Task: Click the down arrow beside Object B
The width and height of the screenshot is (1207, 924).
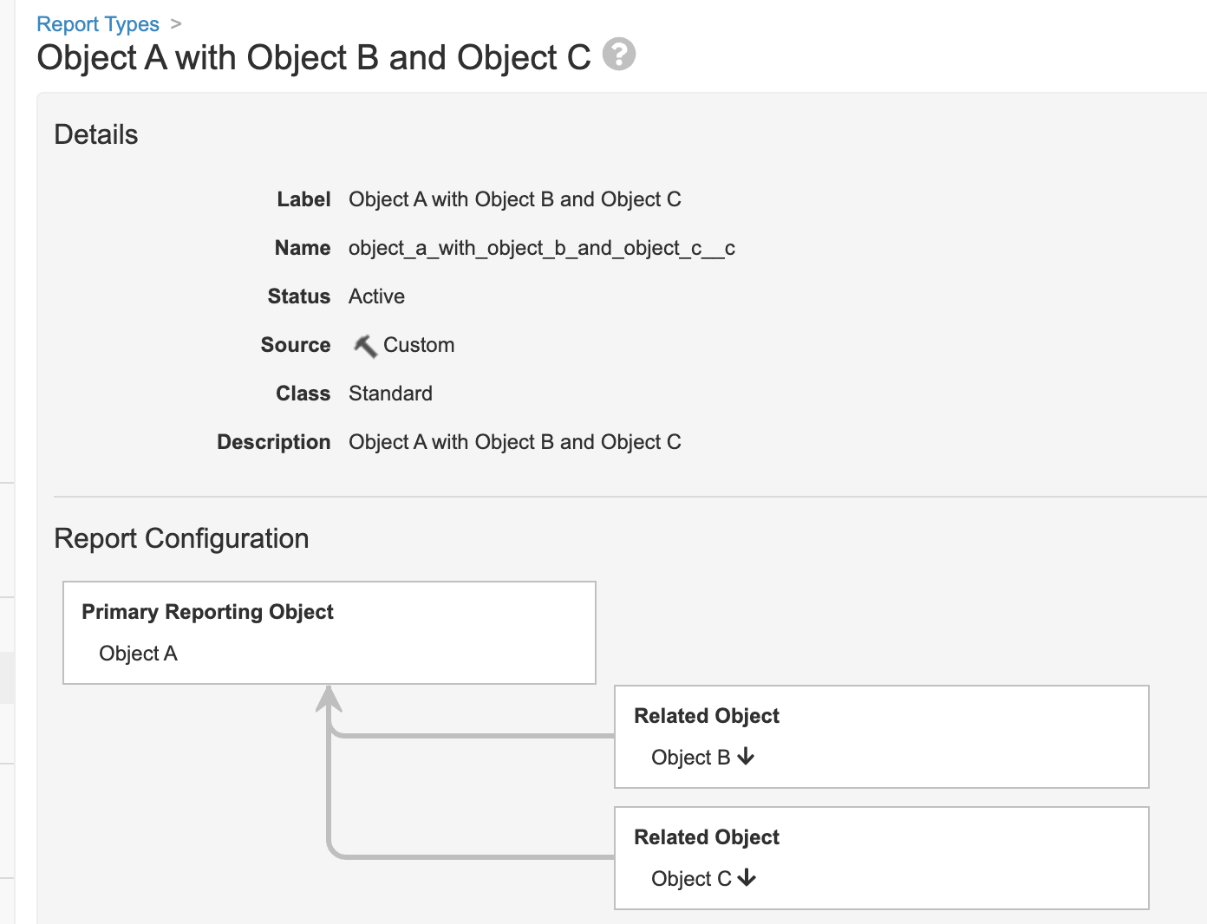Action: (746, 757)
